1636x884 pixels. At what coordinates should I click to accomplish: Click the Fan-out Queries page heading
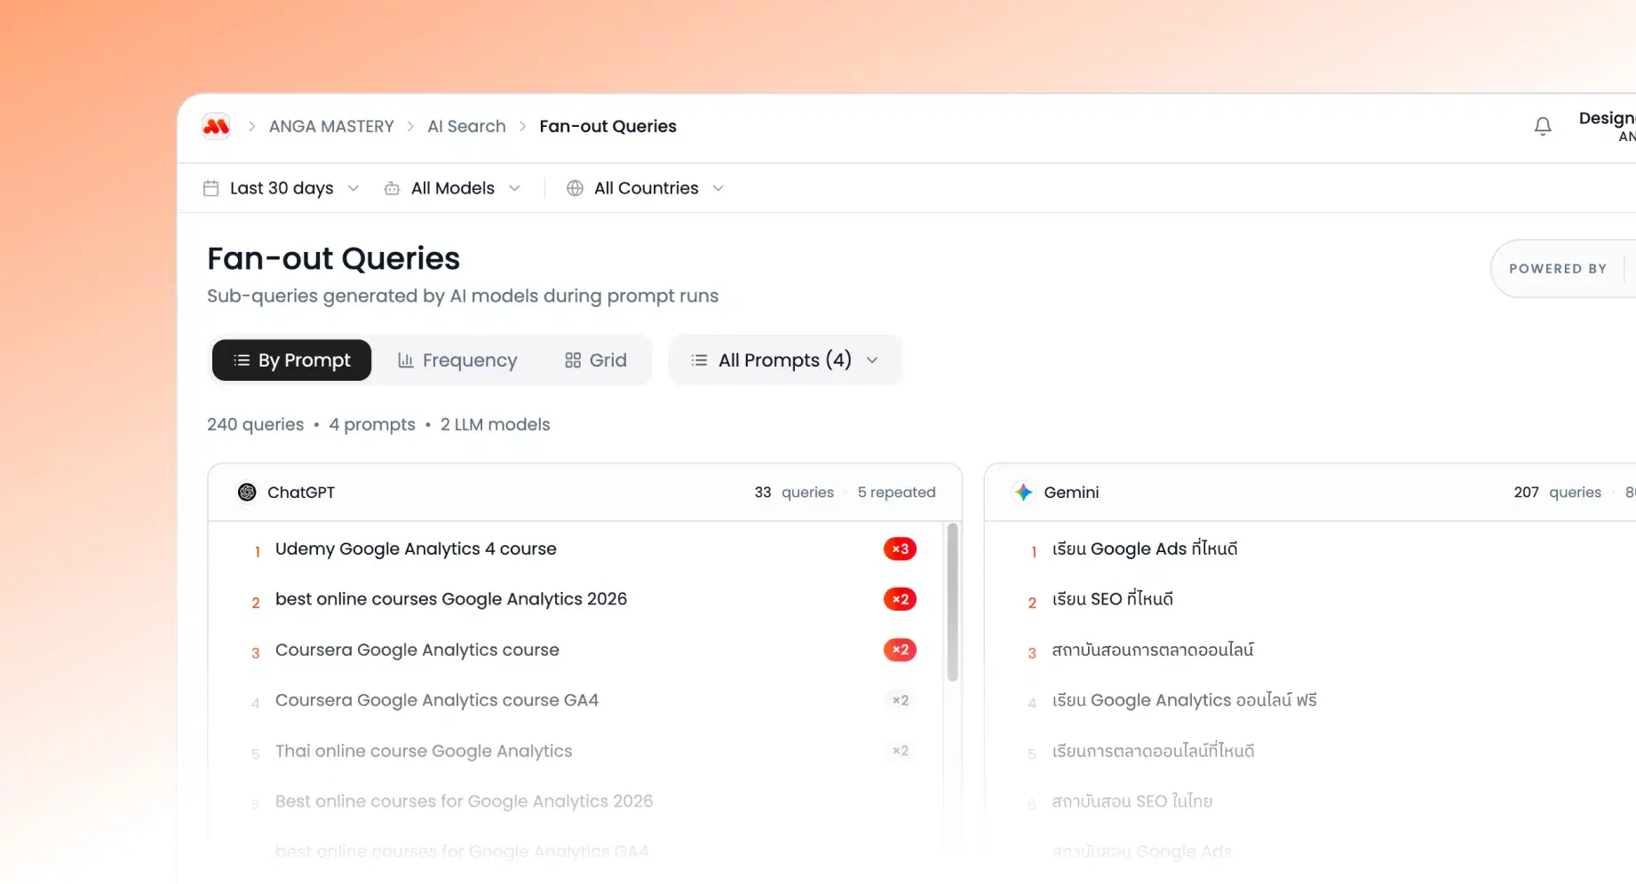(333, 258)
